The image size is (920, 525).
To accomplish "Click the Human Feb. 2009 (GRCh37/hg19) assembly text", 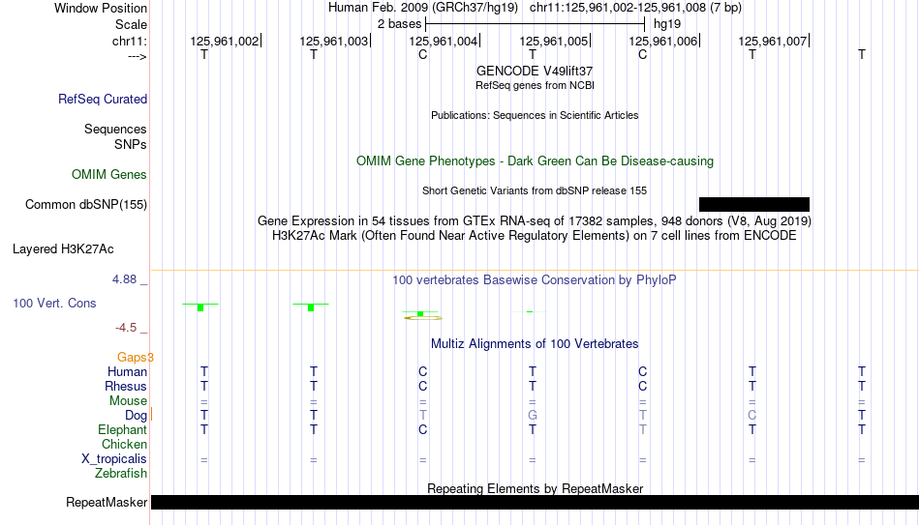I will (423, 8).
